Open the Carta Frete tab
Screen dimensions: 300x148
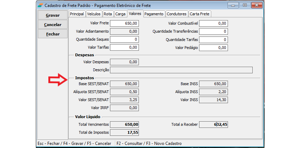point(200,14)
